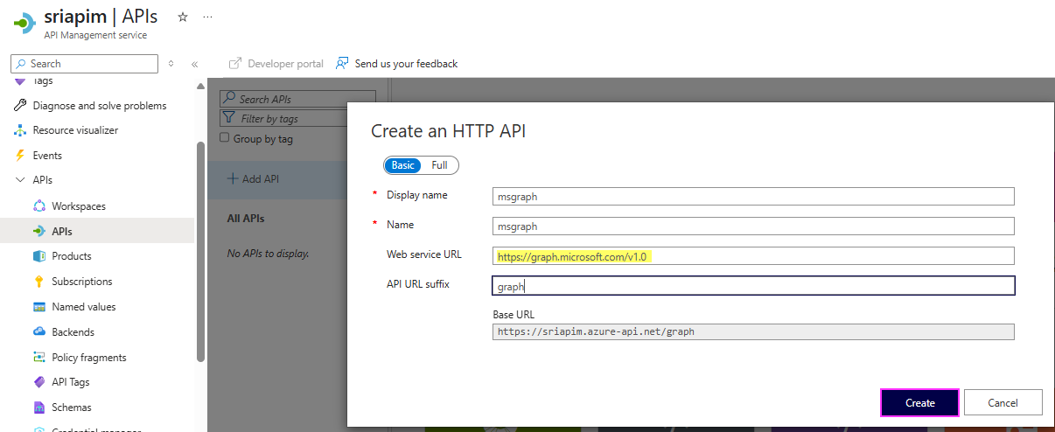1055x432 pixels.
Task: Click the Web service URL field
Action: 753,255
